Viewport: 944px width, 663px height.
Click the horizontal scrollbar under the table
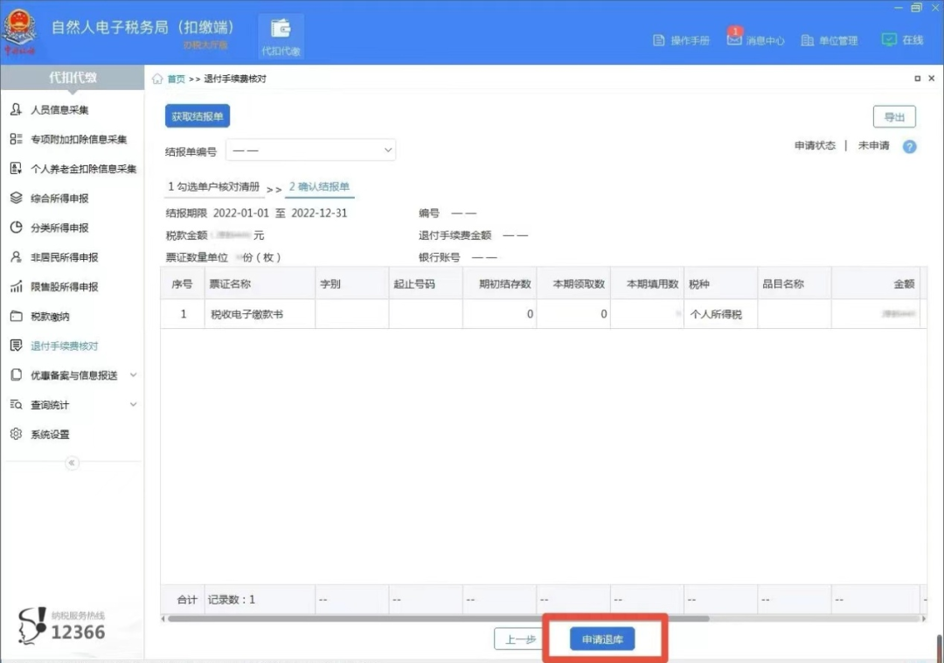[438, 618]
